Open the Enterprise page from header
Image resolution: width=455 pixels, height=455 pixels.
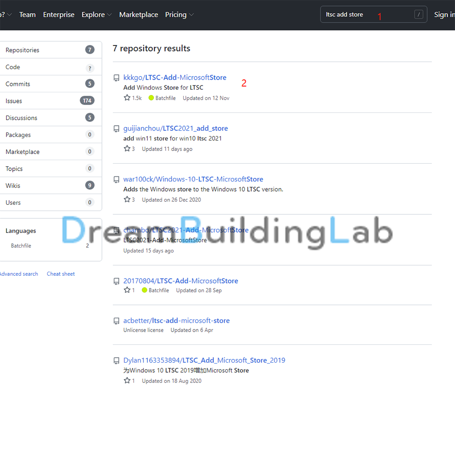point(59,15)
